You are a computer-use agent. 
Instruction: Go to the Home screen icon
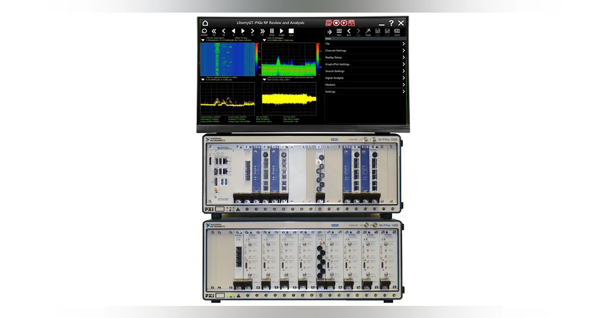pos(205,23)
